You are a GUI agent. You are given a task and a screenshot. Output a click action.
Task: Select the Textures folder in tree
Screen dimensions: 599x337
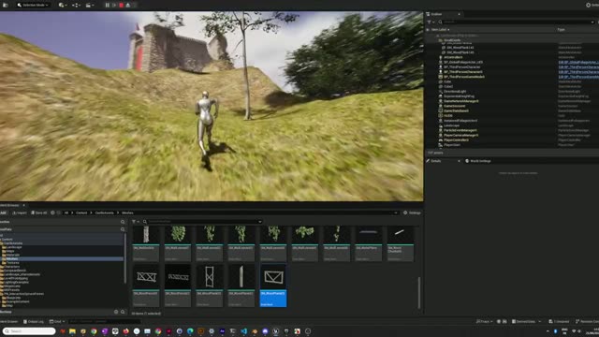tap(12, 263)
